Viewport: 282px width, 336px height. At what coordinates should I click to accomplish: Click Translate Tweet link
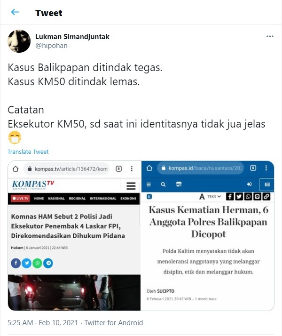(x=28, y=152)
